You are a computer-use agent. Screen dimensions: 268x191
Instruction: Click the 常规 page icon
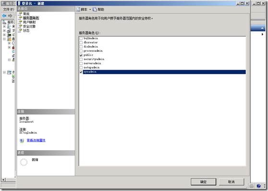(20, 13)
